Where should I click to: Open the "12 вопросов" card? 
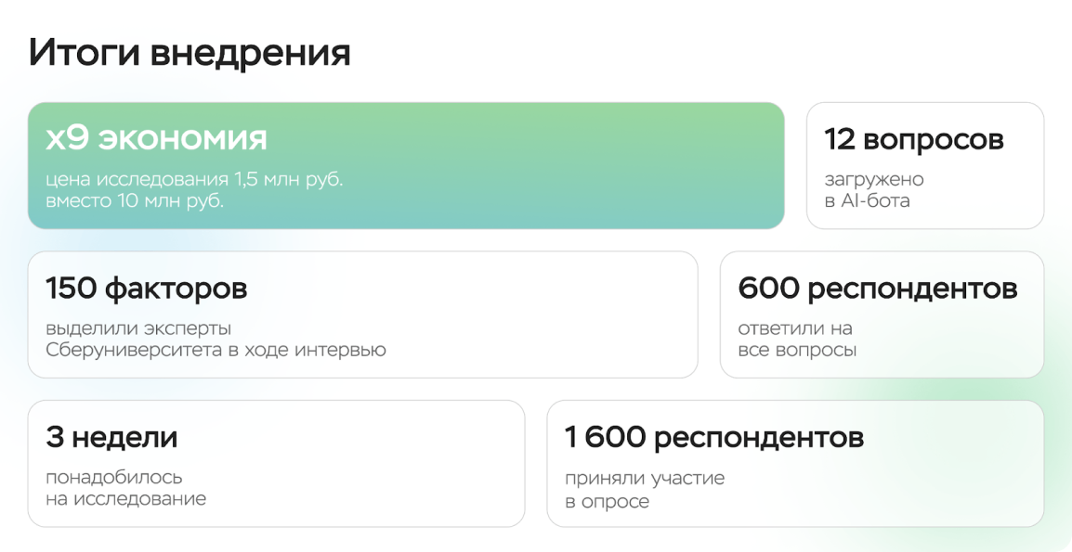tap(925, 165)
